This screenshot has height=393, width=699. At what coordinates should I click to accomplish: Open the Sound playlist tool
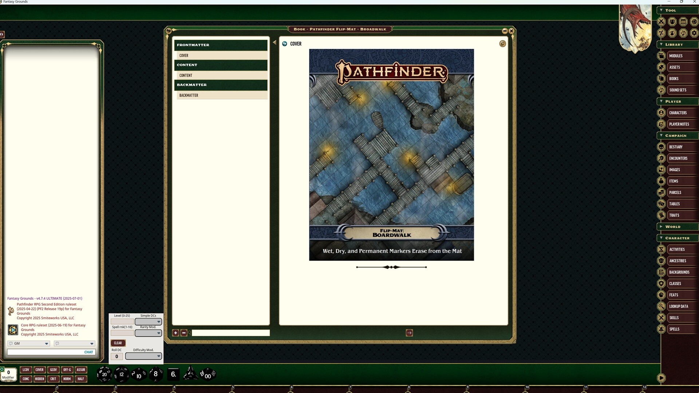point(684,33)
